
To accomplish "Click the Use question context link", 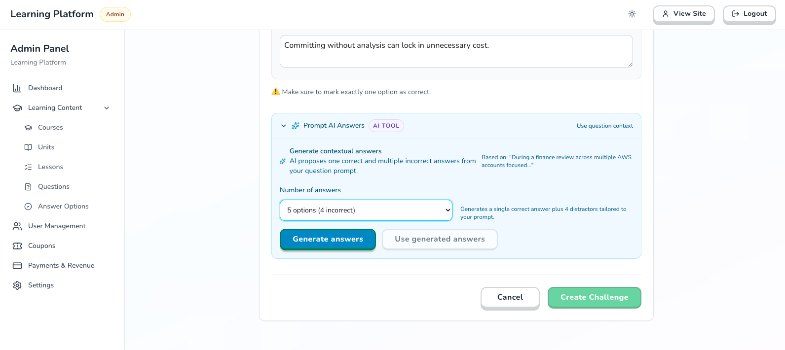I will tap(604, 126).
